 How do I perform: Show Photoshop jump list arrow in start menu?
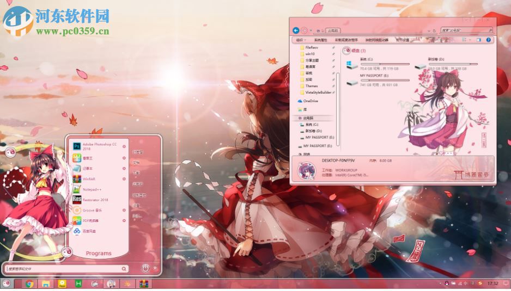pyautogui.click(x=124, y=147)
